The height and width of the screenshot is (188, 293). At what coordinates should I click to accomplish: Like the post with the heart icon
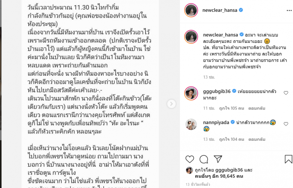(x=190, y=159)
